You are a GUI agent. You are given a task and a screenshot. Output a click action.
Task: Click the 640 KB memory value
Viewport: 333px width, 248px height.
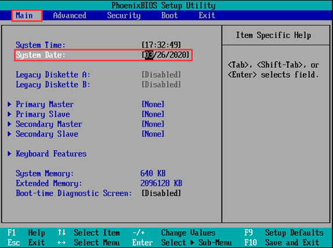153,173
